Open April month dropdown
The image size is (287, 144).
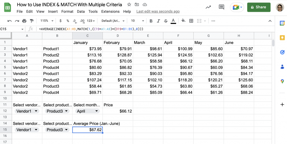pyautogui.click(x=87, y=111)
